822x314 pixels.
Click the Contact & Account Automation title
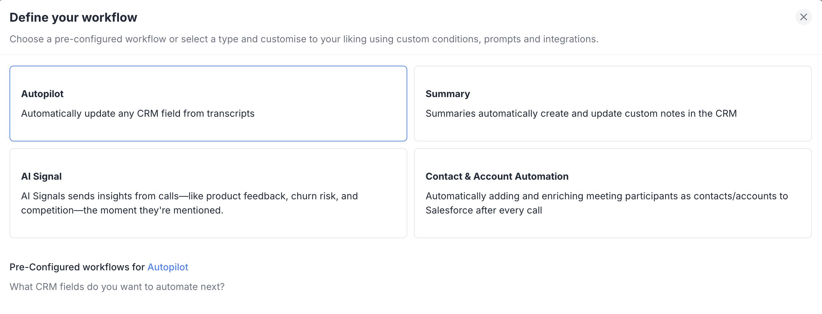(497, 176)
